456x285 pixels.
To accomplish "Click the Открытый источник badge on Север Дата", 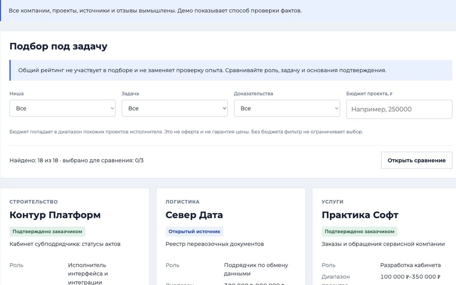I will click(x=194, y=231).
